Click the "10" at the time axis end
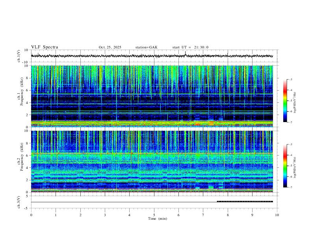The width and height of the screenshot is (312, 241). coord(277,215)
